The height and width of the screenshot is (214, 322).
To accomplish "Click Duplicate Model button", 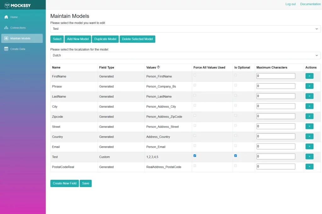I will (105, 39).
